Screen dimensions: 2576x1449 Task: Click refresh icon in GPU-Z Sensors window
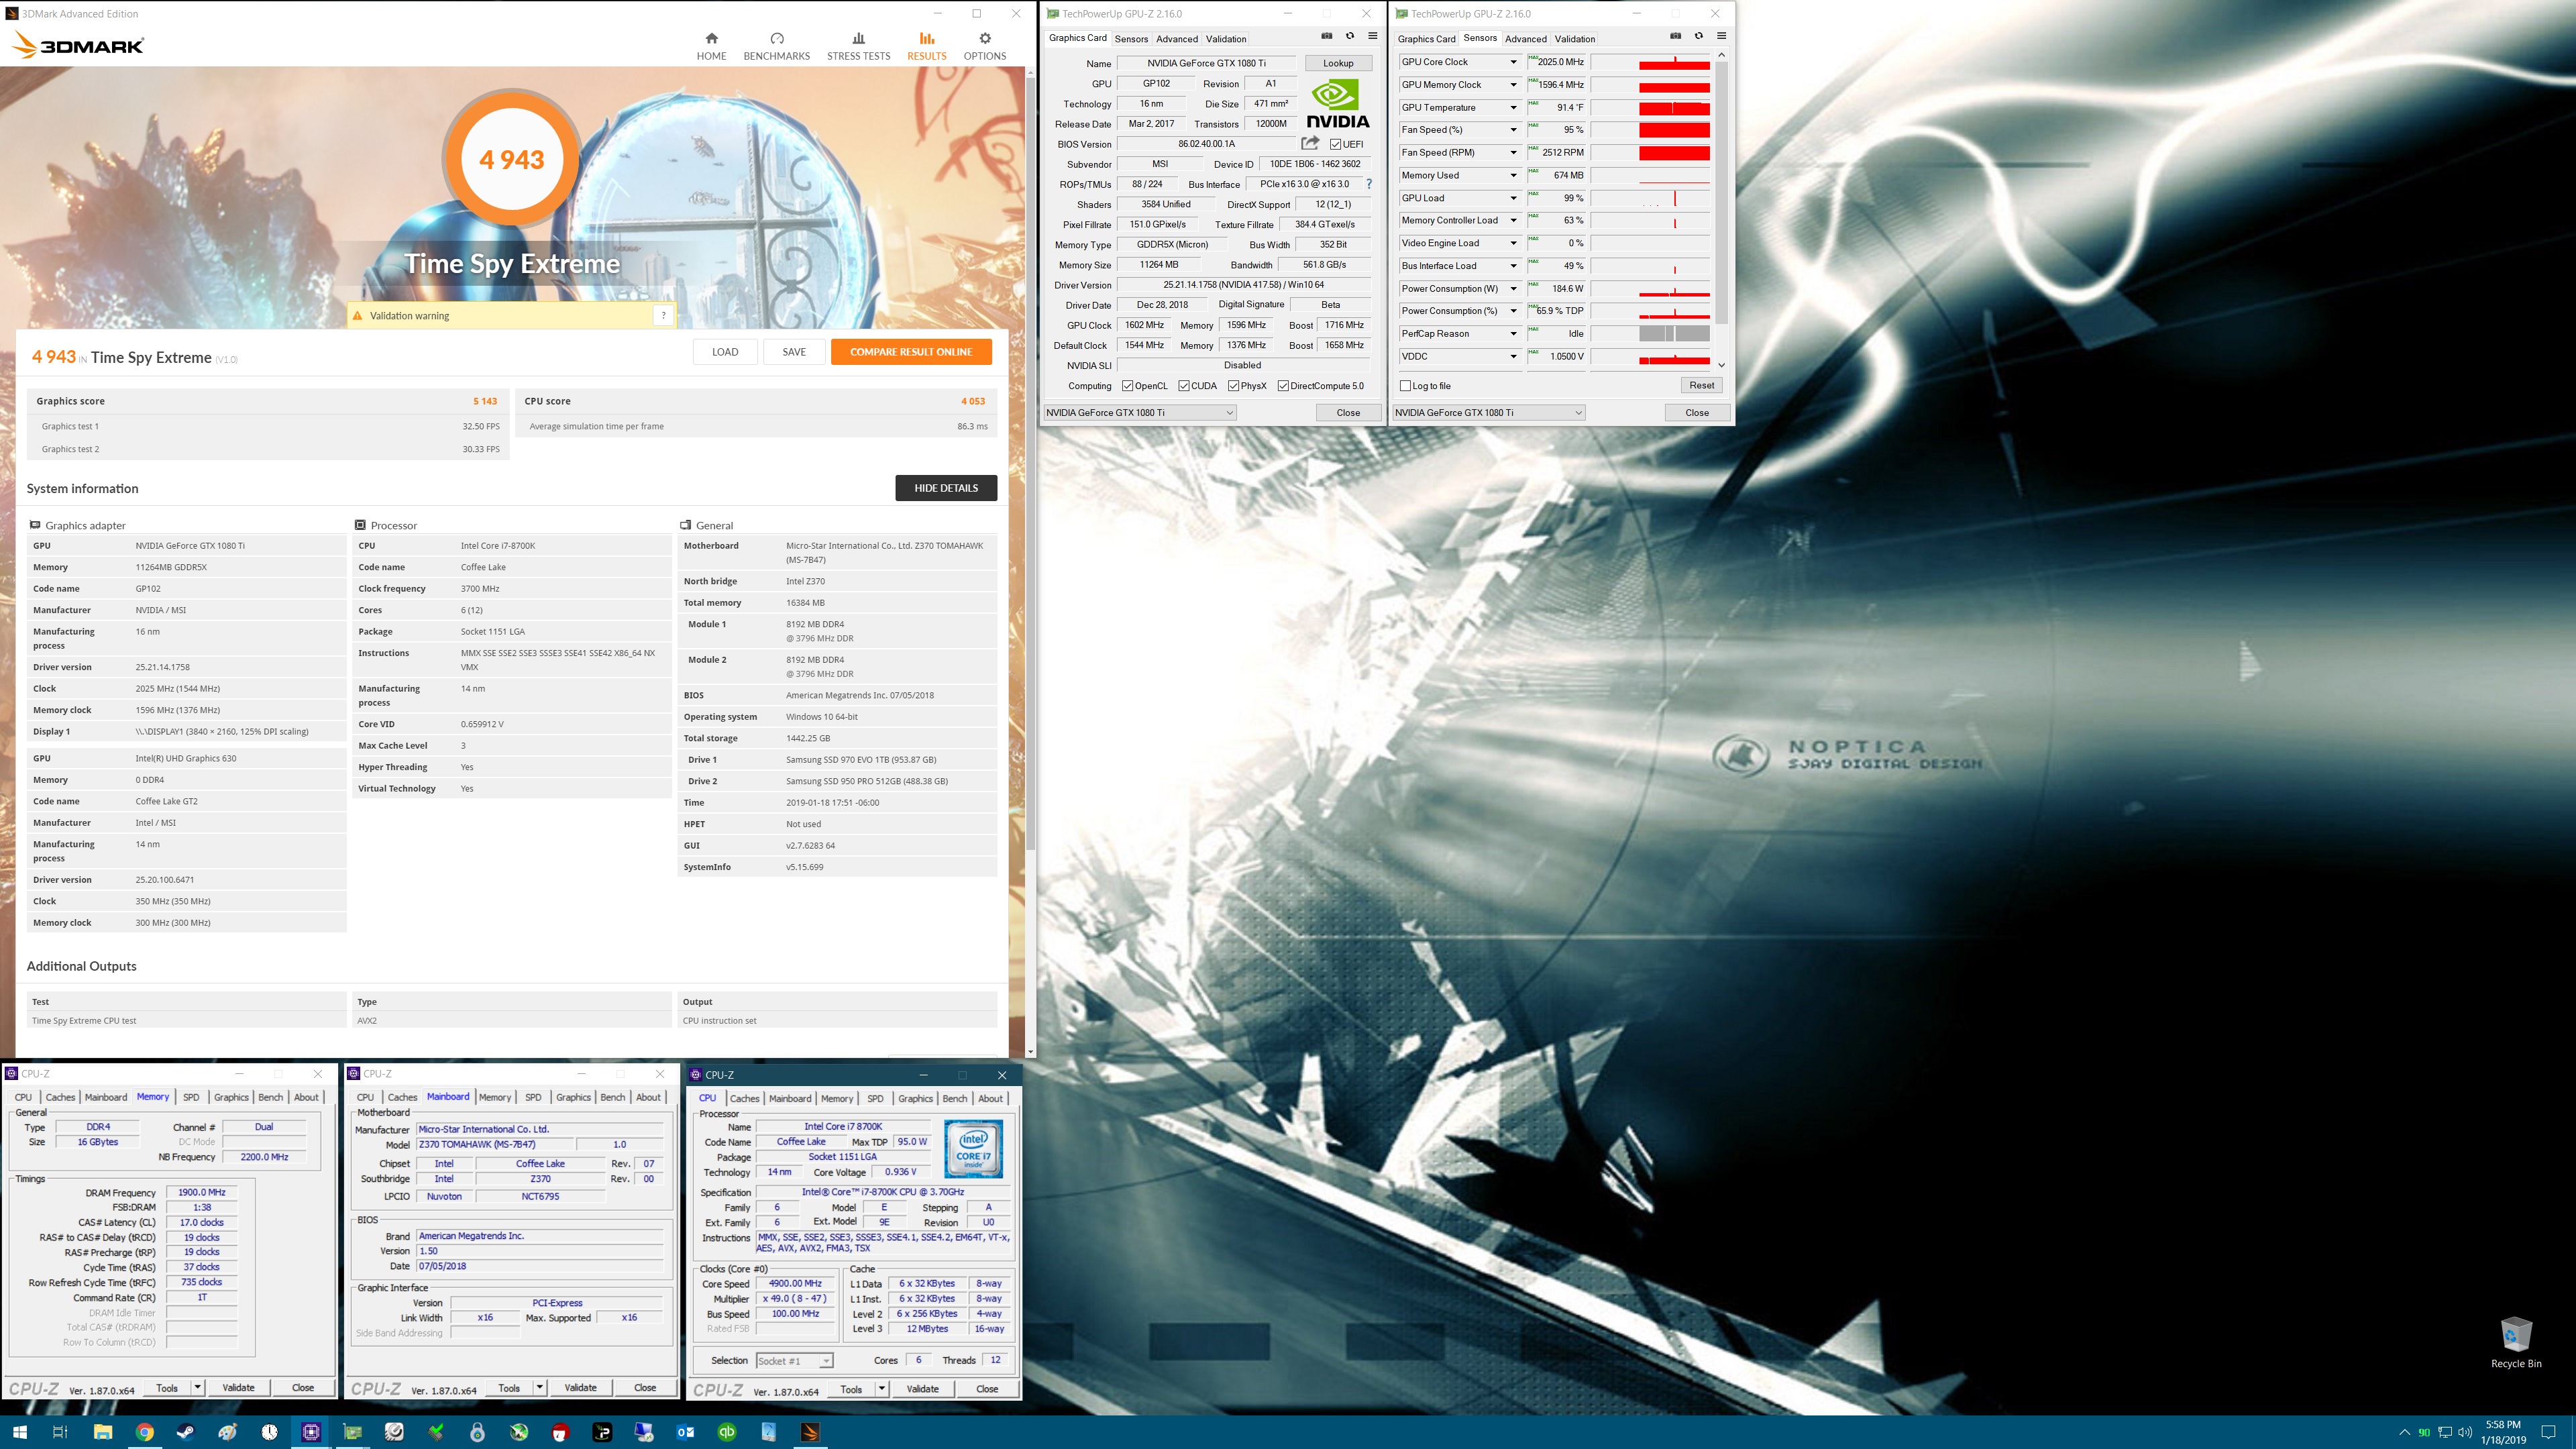coord(1698,36)
